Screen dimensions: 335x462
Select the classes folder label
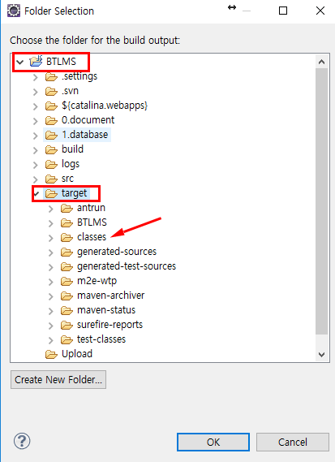tap(92, 237)
